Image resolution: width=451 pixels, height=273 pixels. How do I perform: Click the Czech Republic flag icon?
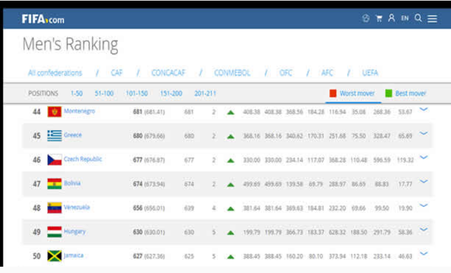(x=54, y=160)
